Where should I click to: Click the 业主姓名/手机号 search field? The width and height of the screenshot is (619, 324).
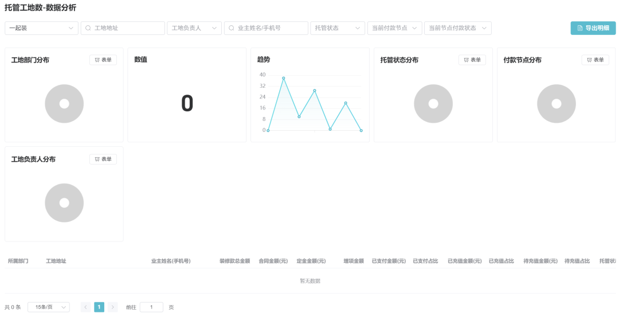(266, 28)
